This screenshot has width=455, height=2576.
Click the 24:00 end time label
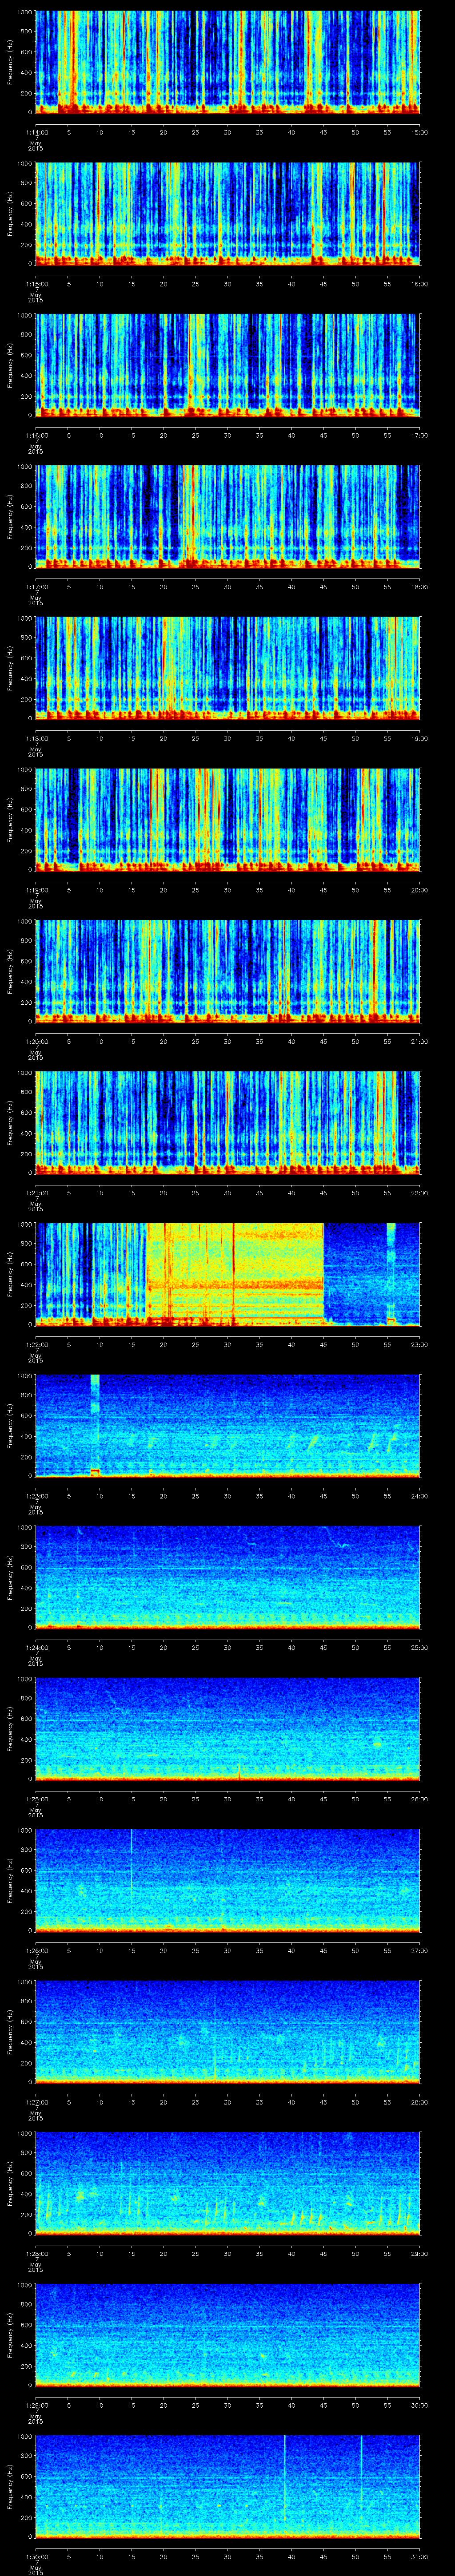coord(420,1496)
